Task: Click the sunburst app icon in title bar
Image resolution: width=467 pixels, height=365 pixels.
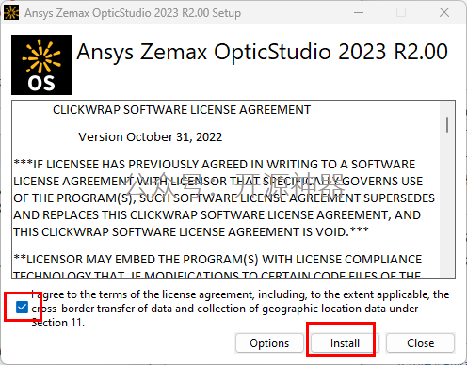Action: [11, 12]
